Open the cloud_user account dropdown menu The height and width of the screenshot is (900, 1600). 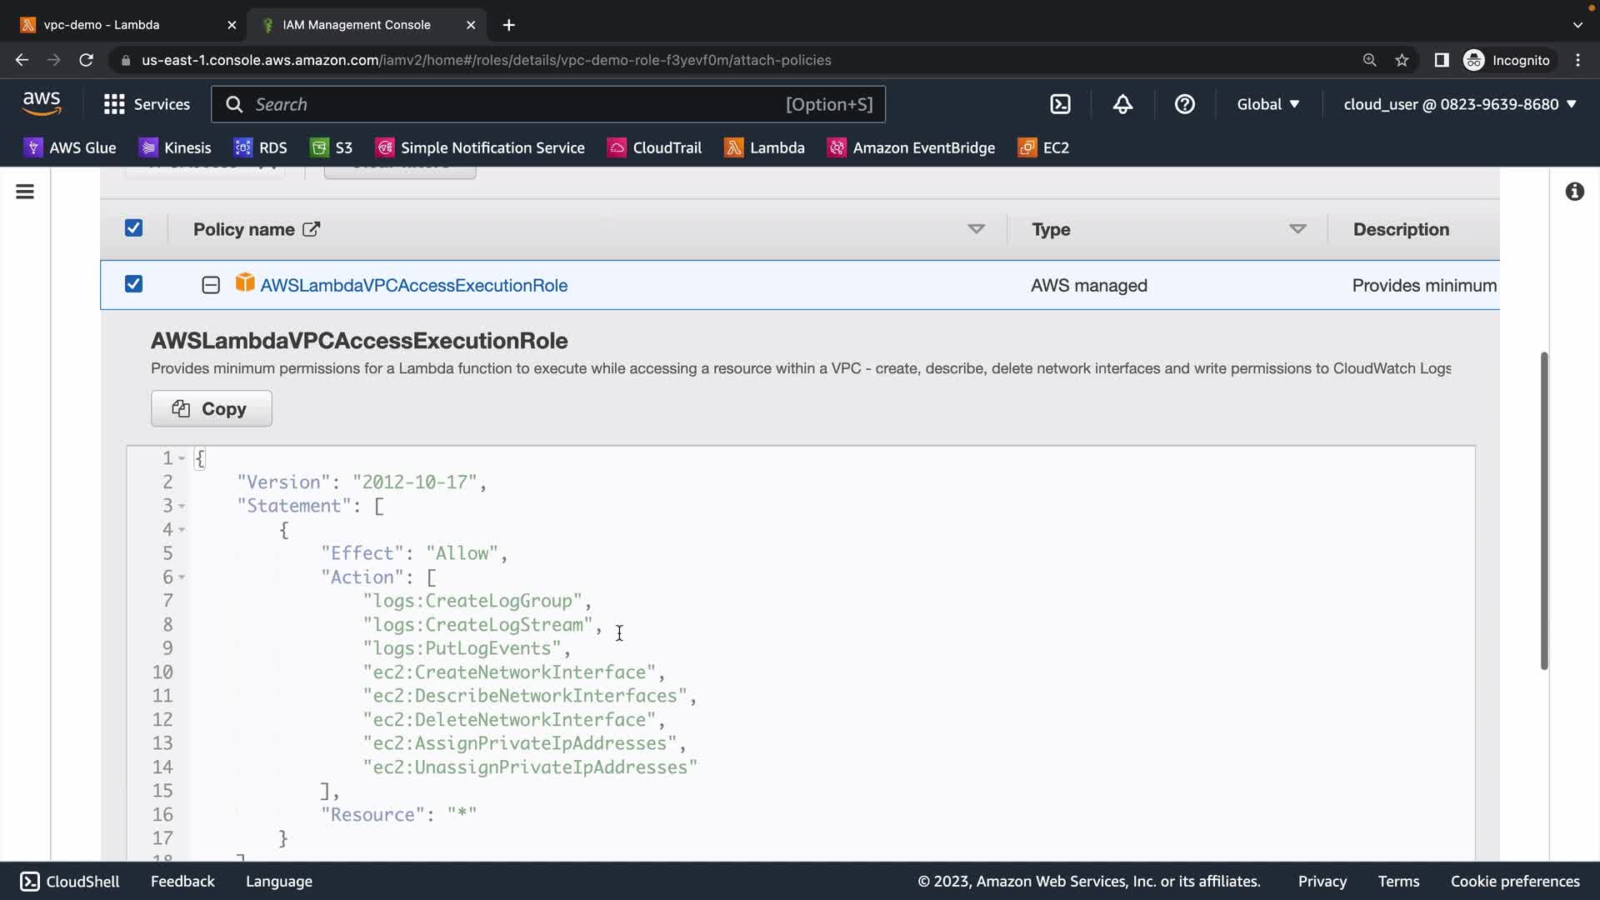1460,104
